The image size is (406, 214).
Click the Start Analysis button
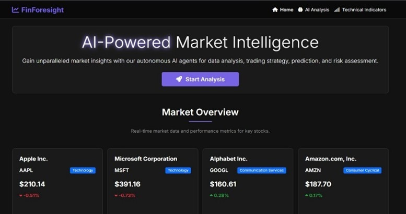[x=201, y=79]
